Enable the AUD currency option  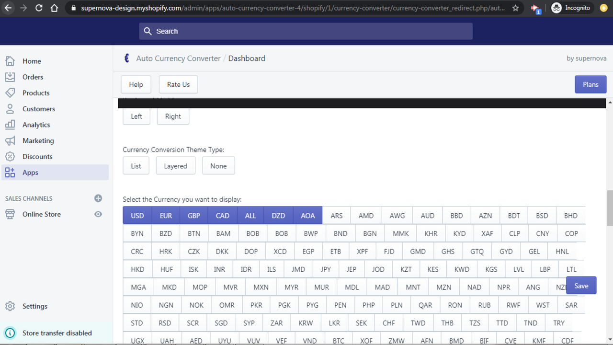click(427, 216)
